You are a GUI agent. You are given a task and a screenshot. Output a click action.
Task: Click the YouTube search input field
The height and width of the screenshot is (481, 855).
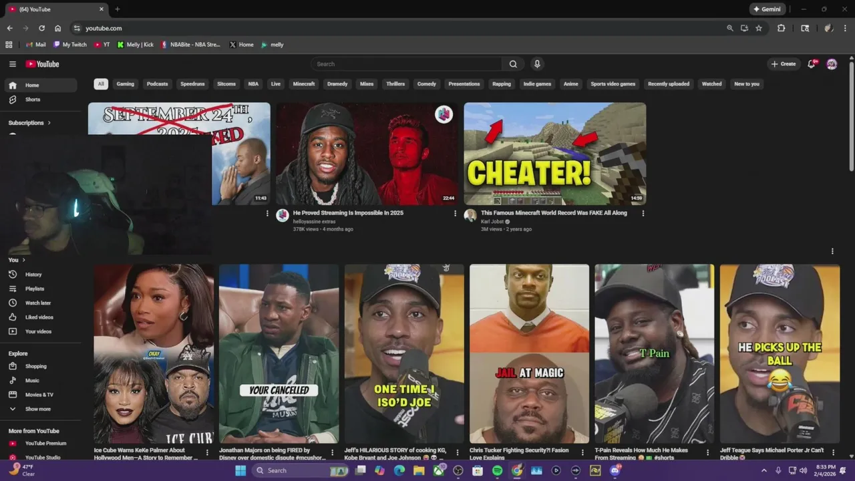coord(407,64)
